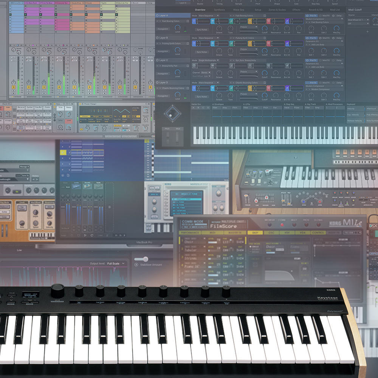
Task: Click the vector joystick diamond in wavestate
Action: pos(172,113)
